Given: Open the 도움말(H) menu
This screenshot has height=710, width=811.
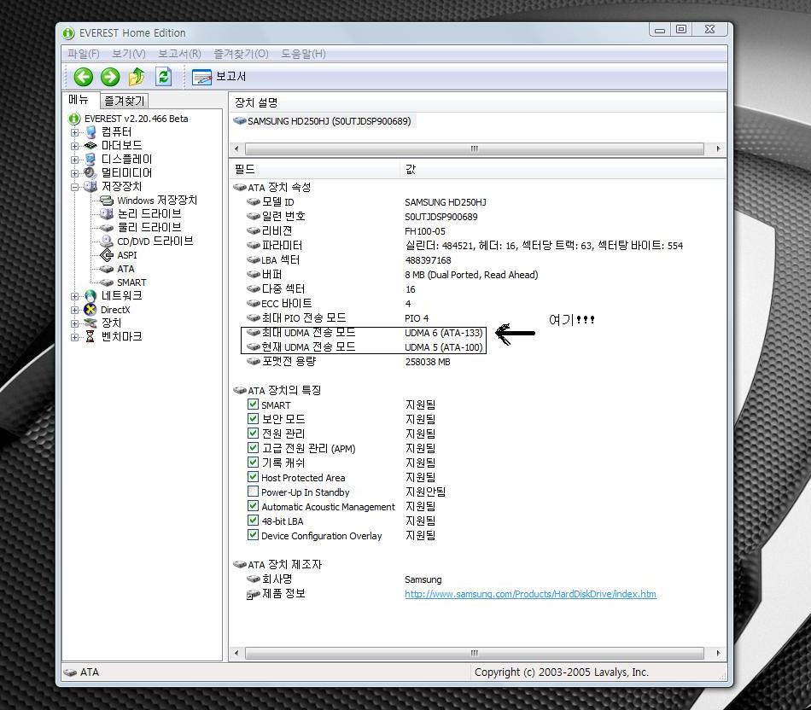Looking at the screenshot, I should (303, 54).
